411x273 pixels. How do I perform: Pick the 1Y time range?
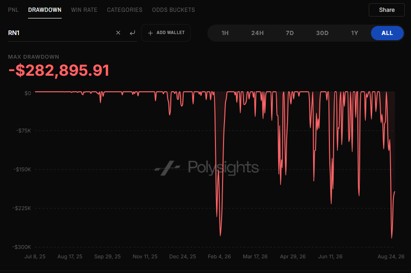point(355,33)
